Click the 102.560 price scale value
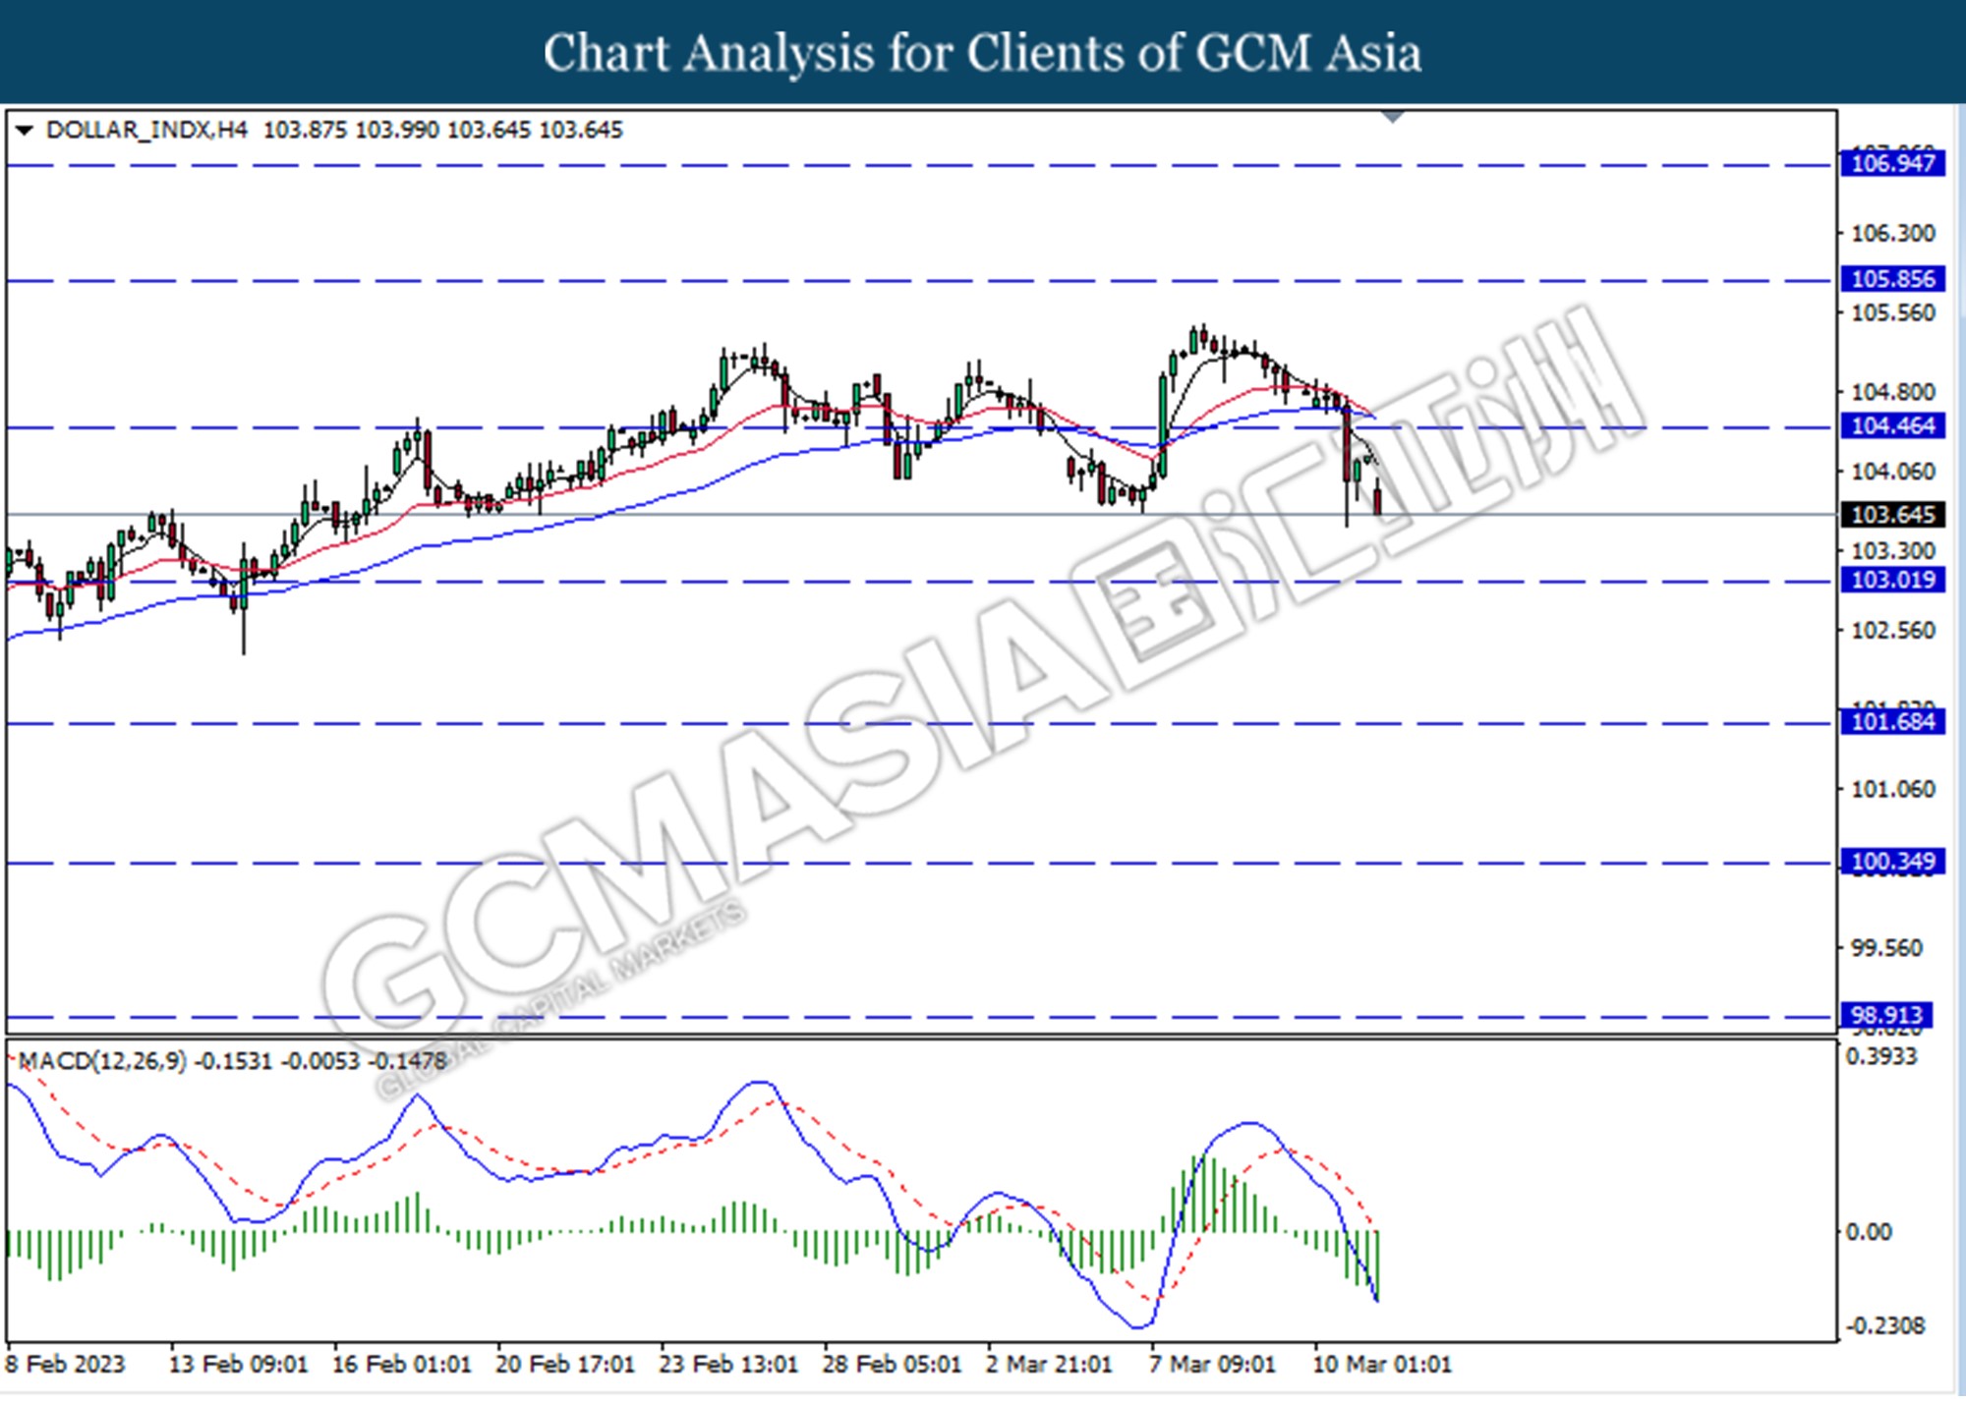 coord(1893,631)
